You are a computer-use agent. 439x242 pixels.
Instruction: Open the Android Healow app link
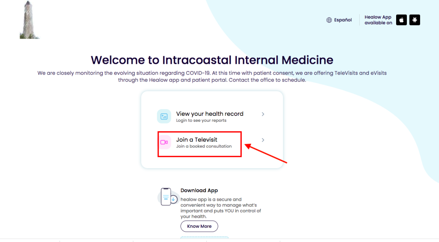[x=415, y=20]
